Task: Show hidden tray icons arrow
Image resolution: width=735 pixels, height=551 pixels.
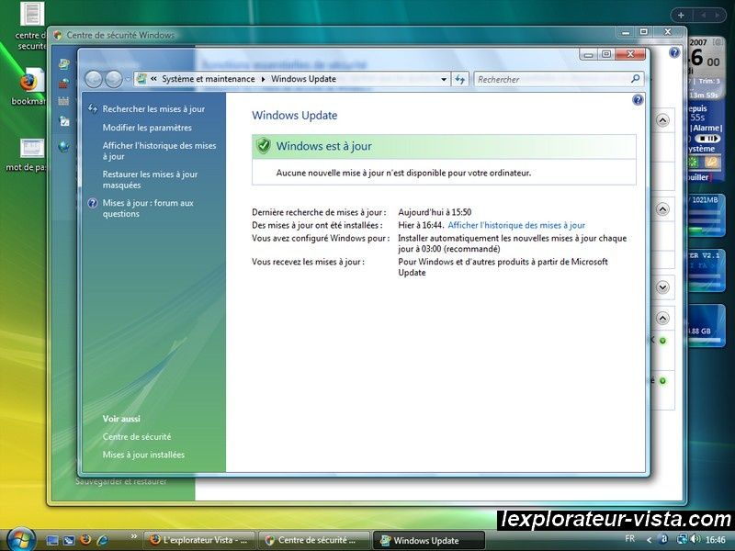Action: pos(649,540)
